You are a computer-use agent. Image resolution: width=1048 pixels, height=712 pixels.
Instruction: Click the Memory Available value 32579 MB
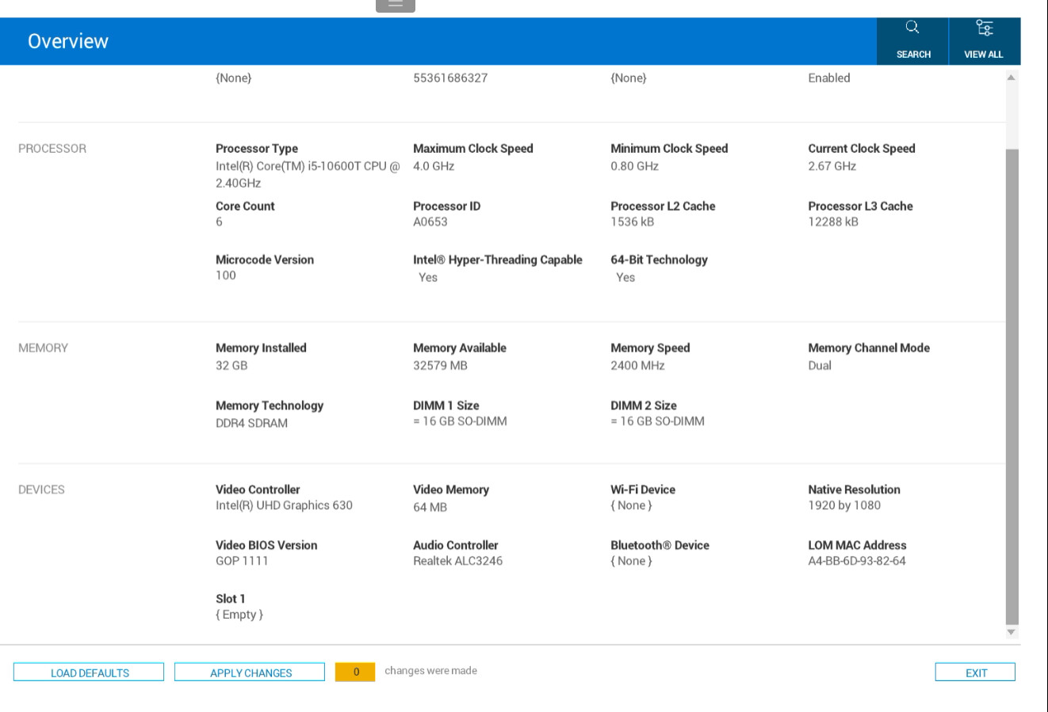click(441, 366)
